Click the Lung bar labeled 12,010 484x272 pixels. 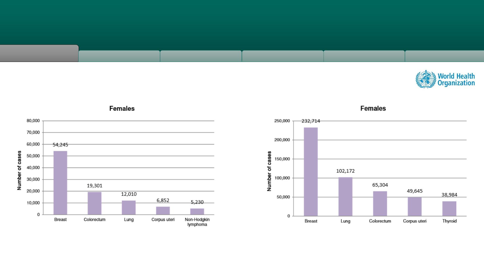(129, 208)
